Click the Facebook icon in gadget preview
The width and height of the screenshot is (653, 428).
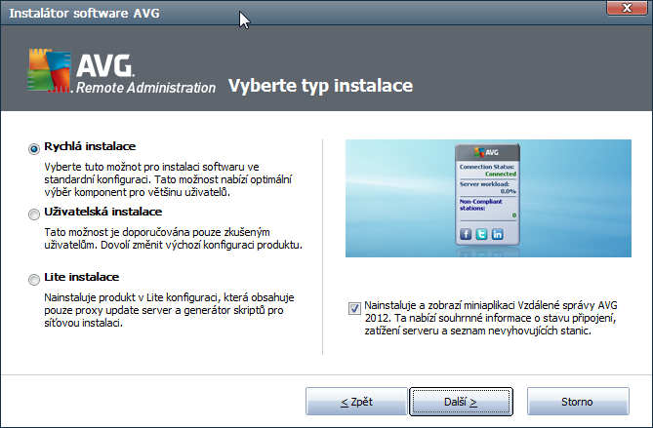coord(466,234)
